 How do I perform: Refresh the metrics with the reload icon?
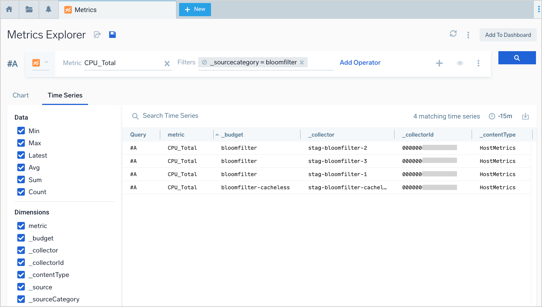[453, 34]
